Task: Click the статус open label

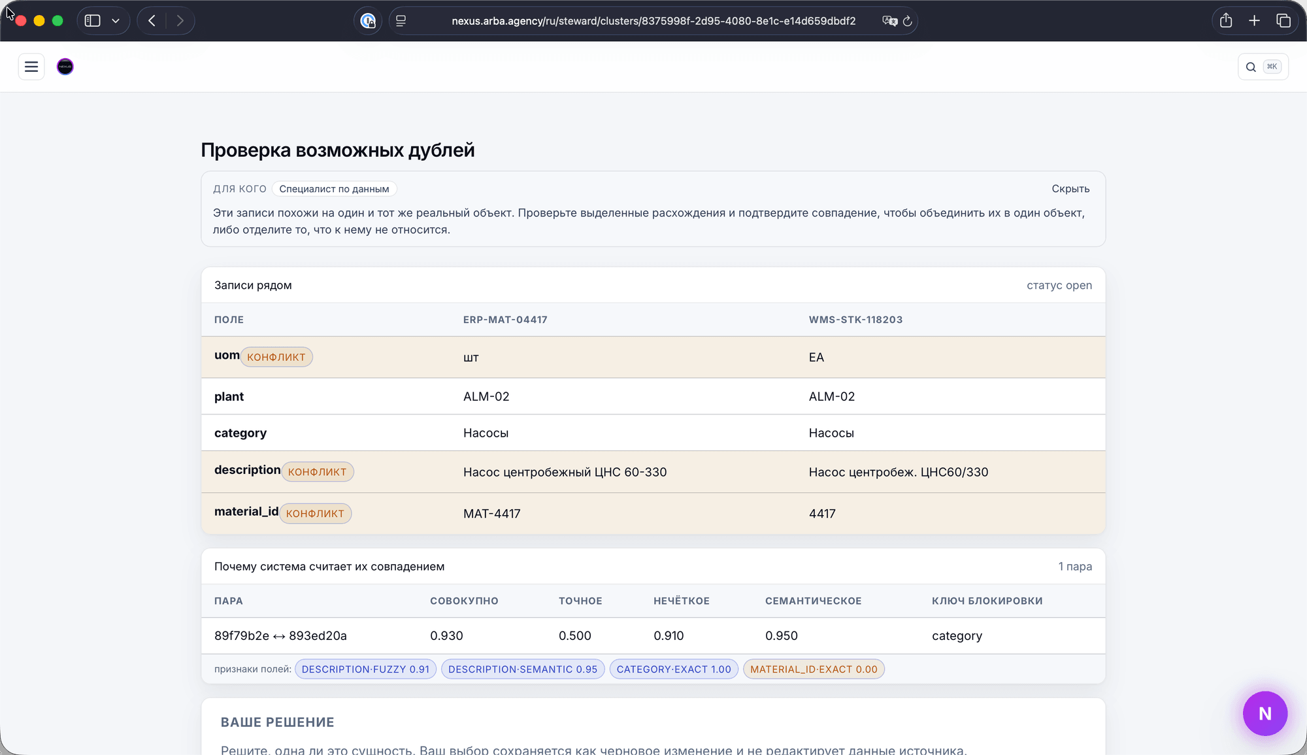Action: point(1059,286)
